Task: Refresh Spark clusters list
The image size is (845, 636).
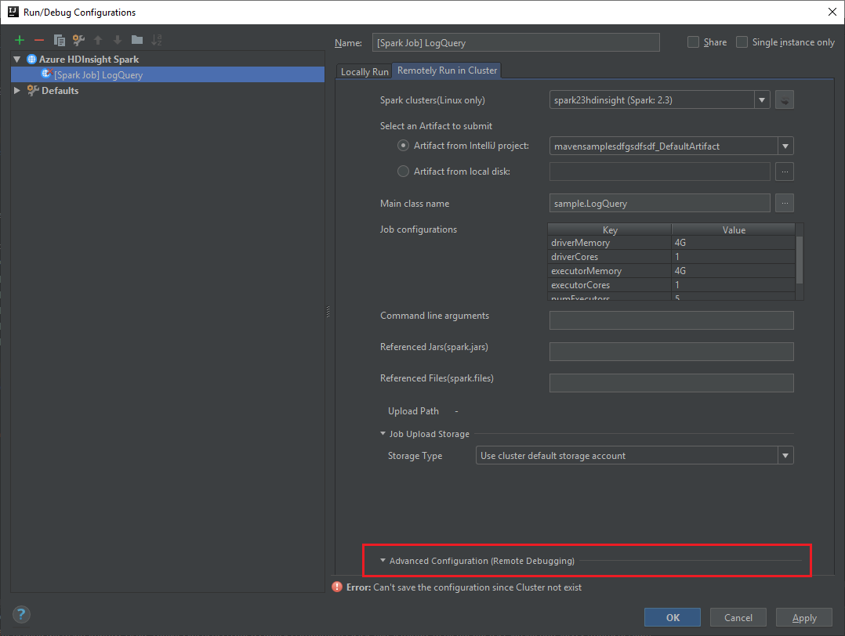Action: tap(784, 99)
